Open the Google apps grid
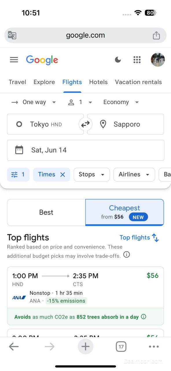This screenshot has width=171, height=371. coord(137,60)
